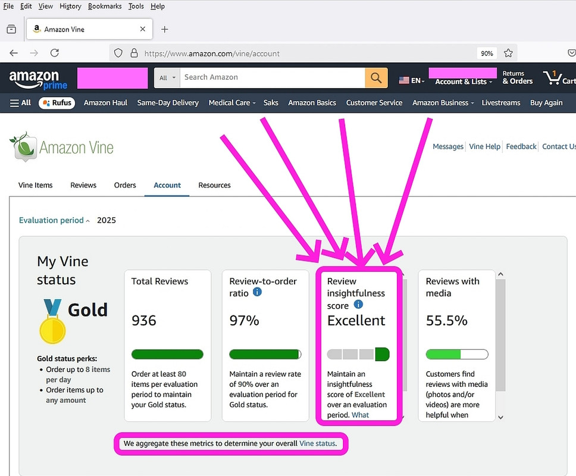Click the Reviews with media progress bar
This screenshot has width=576, height=476.
tap(457, 355)
